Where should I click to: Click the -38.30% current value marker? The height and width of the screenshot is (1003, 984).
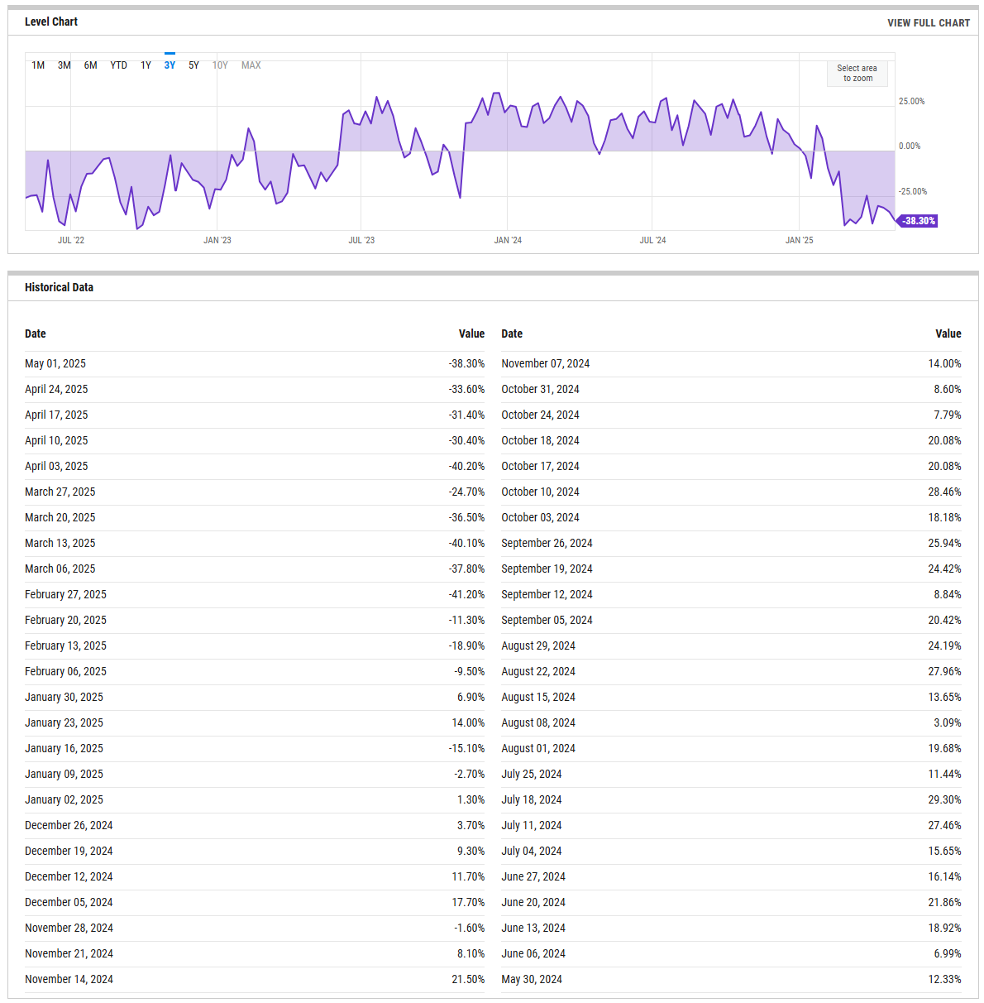918,221
